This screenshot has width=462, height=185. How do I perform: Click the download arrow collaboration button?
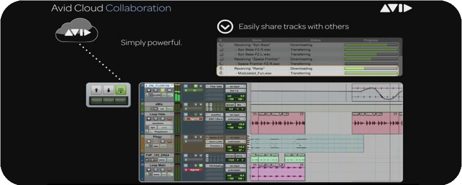(109, 90)
